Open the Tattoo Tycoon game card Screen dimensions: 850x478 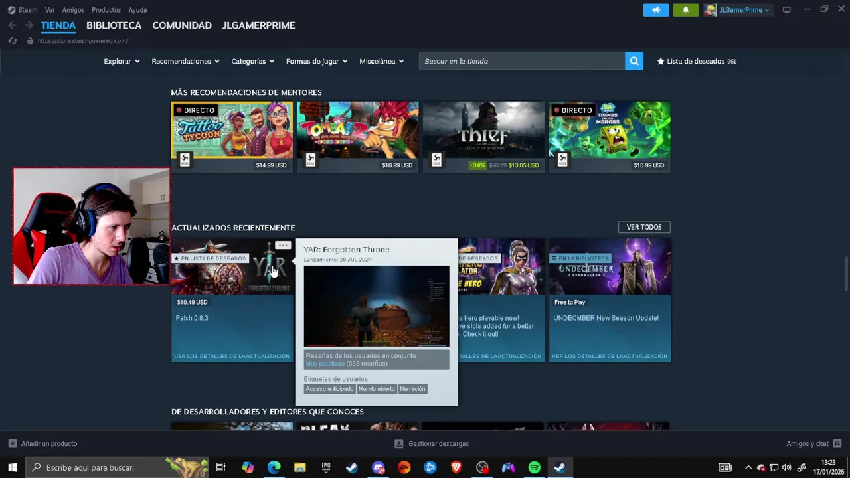pyautogui.click(x=232, y=137)
